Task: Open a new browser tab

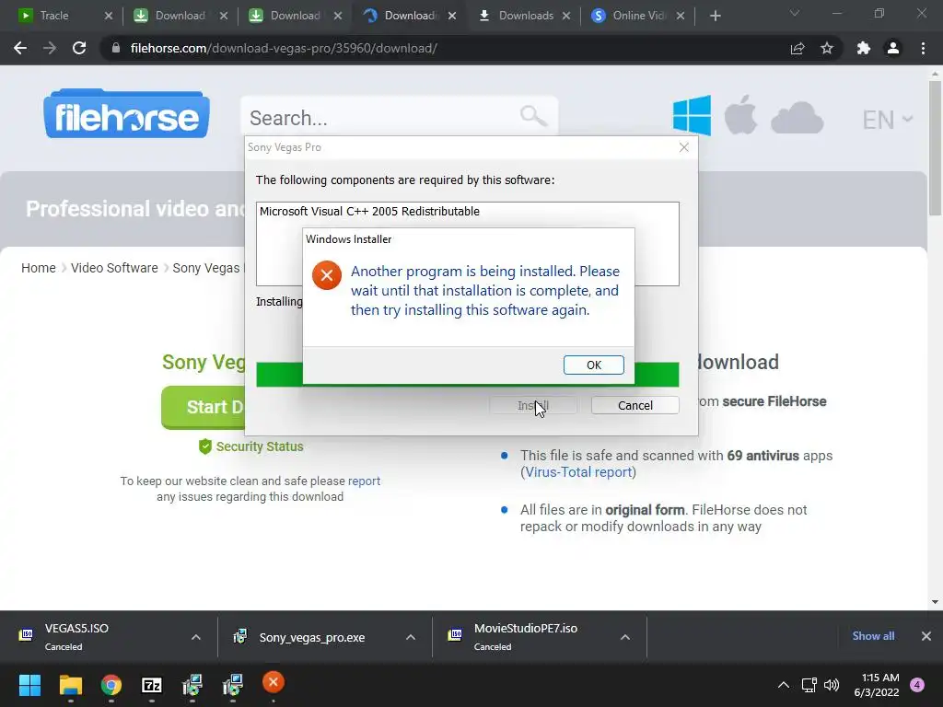Action: pyautogui.click(x=715, y=16)
